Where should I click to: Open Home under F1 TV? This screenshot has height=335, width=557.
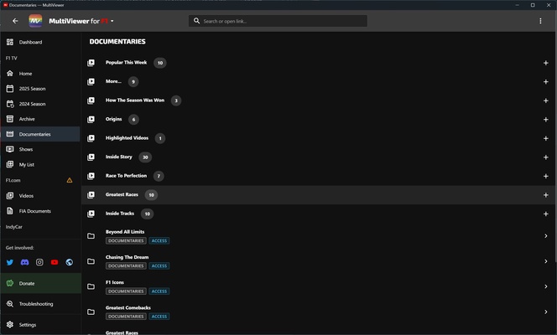40,74
